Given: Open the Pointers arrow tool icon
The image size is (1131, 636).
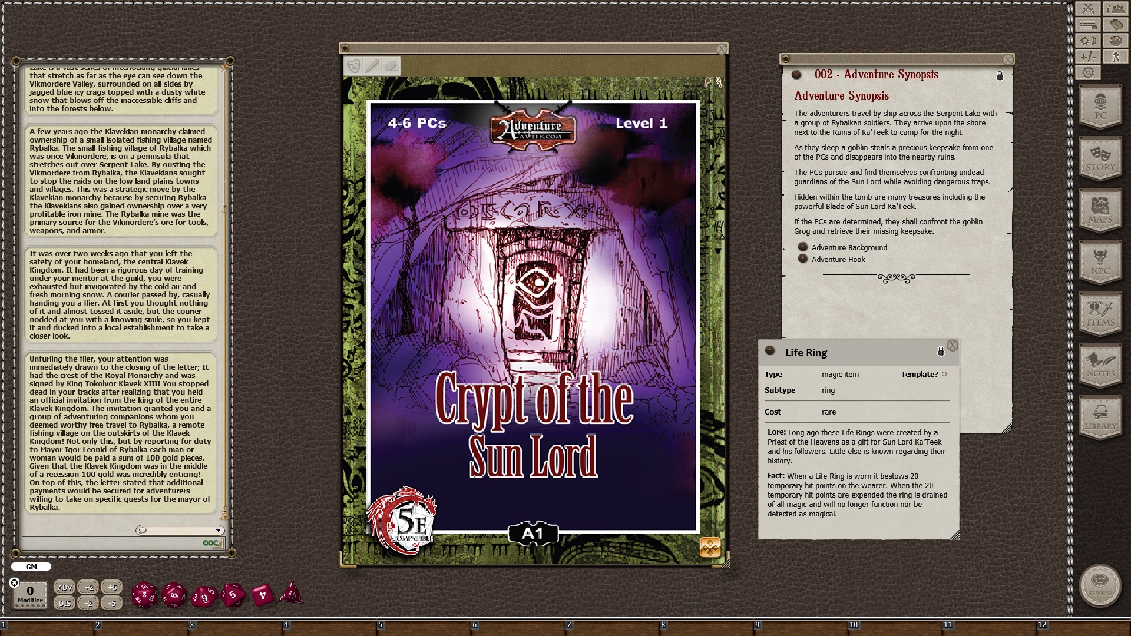Looking at the screenshot, I should [1115, 57].
